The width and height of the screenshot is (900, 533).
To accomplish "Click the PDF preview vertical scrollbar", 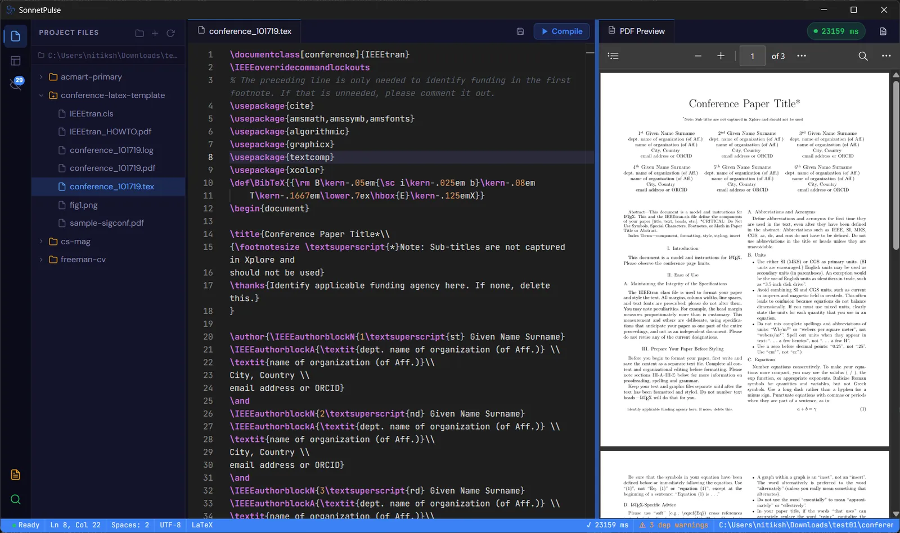I will pyautogui.click(x=896, y=166).
